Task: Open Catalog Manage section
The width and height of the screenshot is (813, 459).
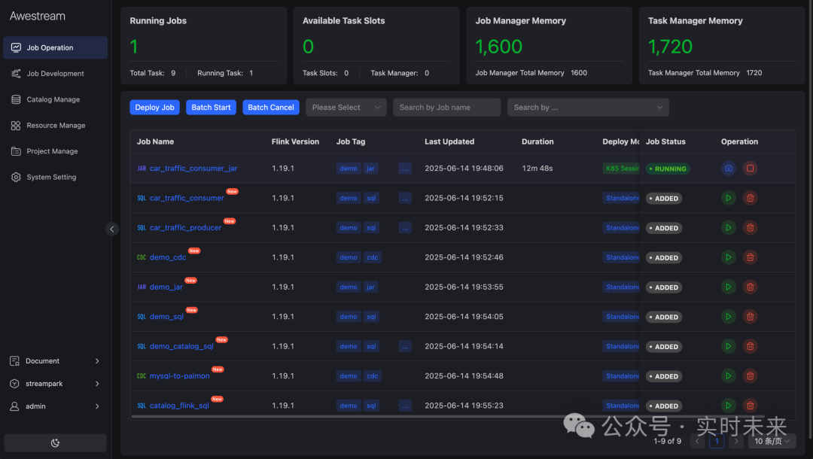Action: (55, 99)
